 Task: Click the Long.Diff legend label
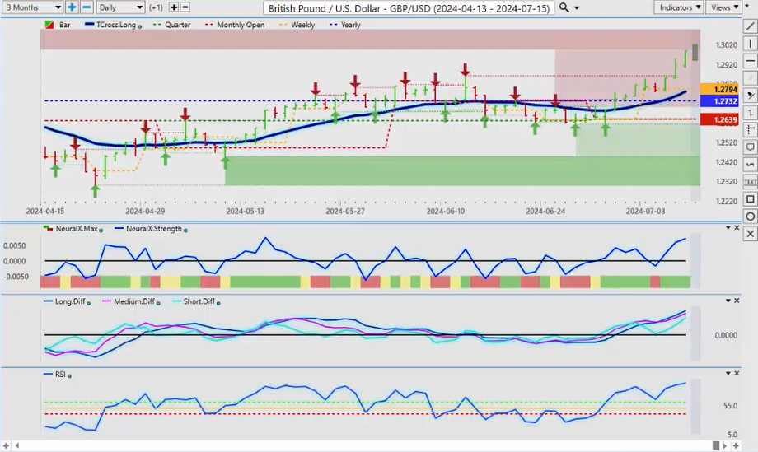pos(70,301)
